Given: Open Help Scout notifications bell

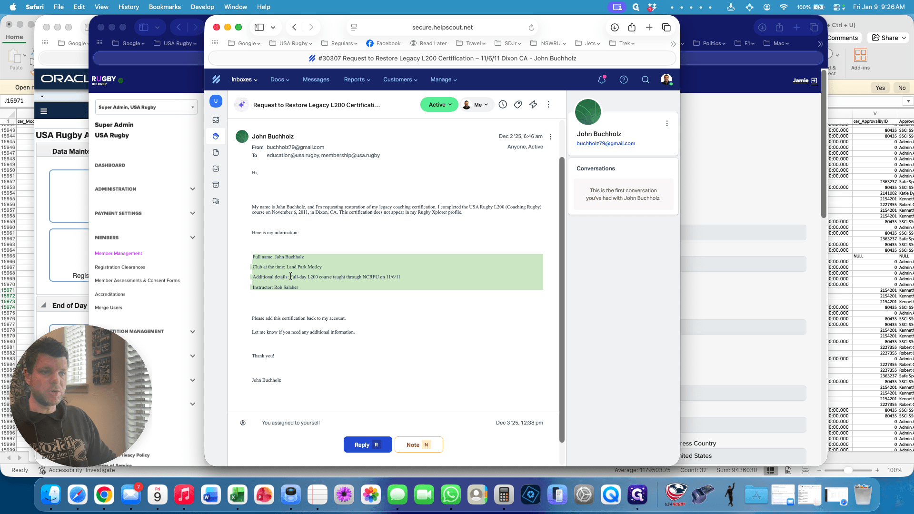Looking at the screenshot, I should pos(602,79).
